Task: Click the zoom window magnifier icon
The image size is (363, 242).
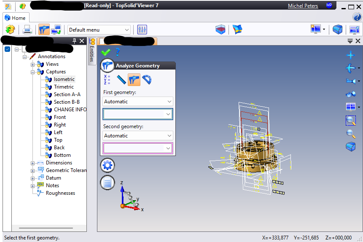Action: [350, 121]
